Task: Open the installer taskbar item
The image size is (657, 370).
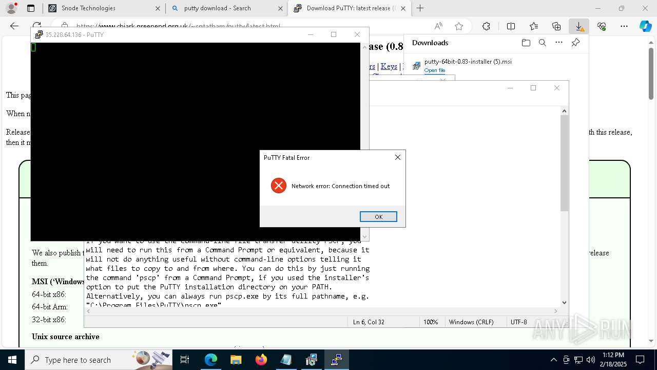Action: coord(311,360)
